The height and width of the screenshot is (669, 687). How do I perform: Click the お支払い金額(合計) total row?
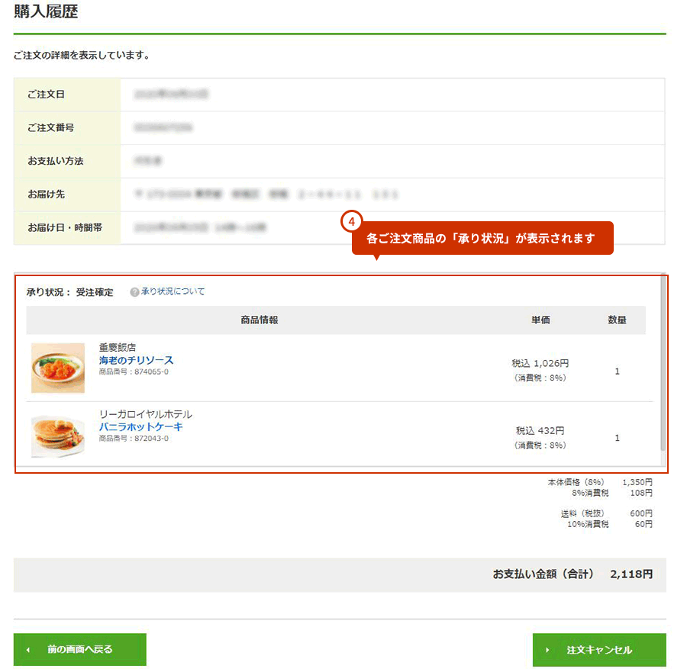point(340,574)
